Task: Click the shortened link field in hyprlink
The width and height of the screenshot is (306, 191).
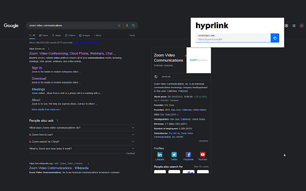Action: (x=233, y=38)
